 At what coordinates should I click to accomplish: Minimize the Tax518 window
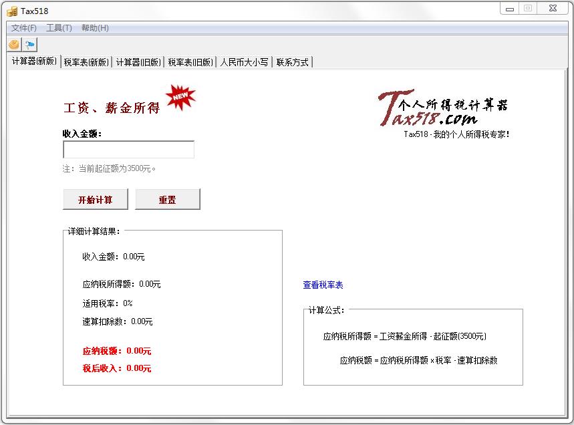[x=510, y=9]
